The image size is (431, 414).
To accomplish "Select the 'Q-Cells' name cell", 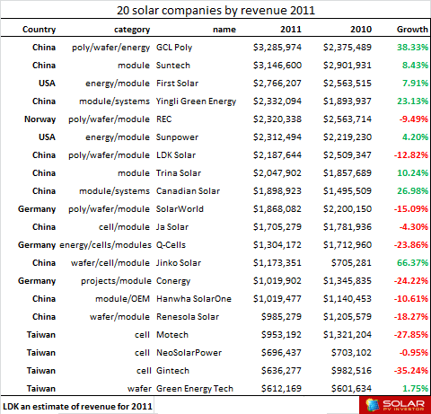I will click(171, 245).
